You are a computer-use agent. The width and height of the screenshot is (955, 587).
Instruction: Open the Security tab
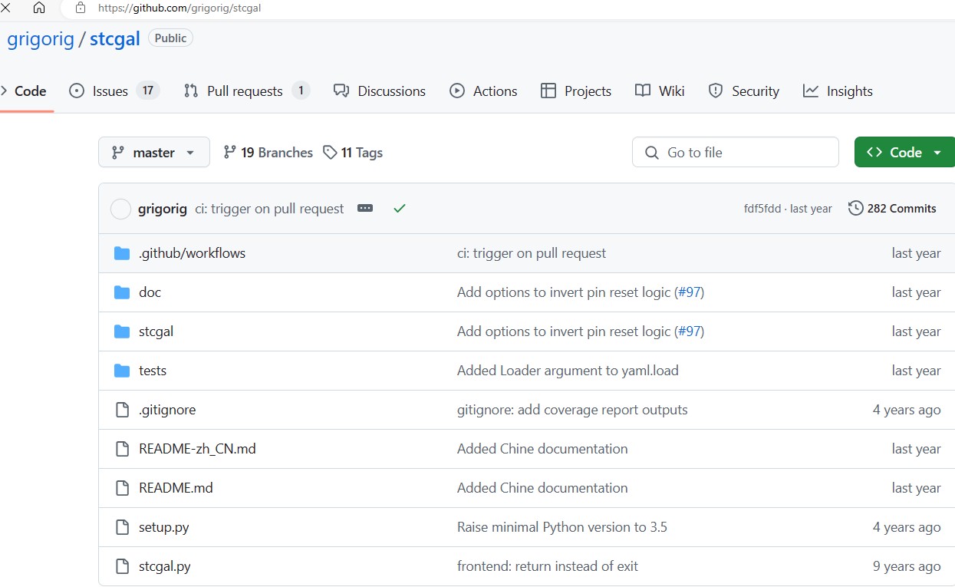(x=743, y=91)
